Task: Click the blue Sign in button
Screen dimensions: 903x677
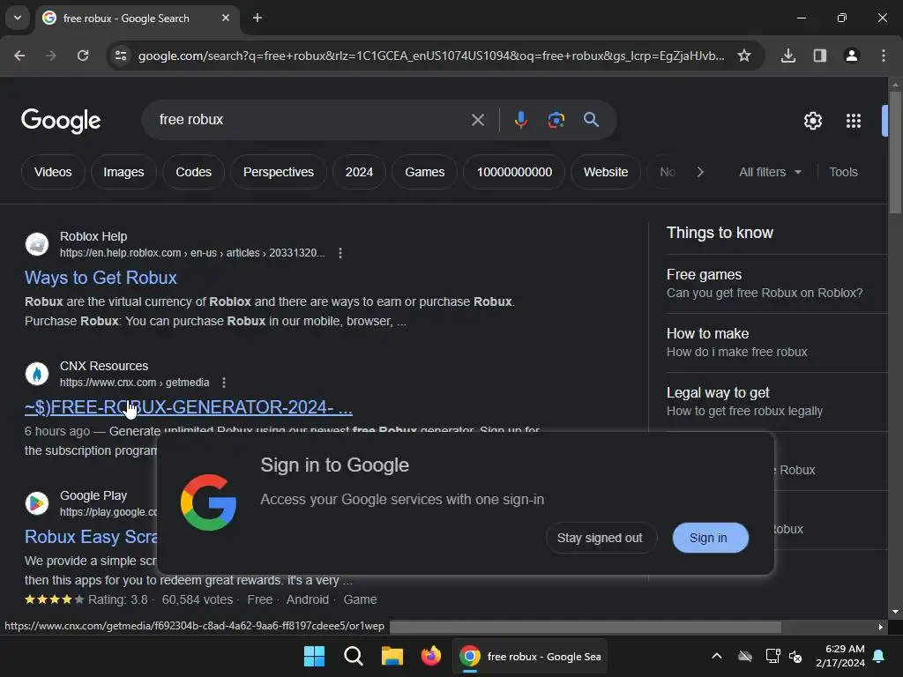Action: (710, 538)
